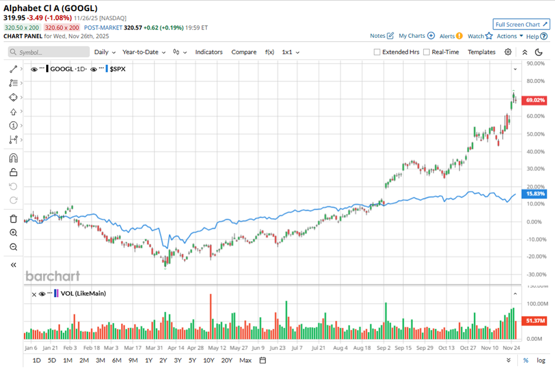Open the My Charts link

(416, 36)
